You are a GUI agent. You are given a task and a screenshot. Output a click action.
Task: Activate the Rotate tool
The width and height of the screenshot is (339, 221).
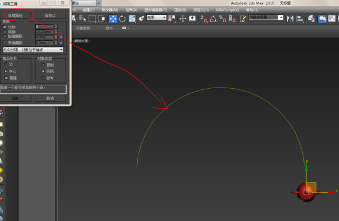point(123,19)
